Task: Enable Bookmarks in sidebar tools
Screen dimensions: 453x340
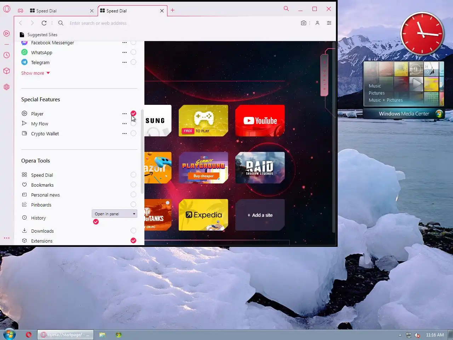Action: pos(133,185)
